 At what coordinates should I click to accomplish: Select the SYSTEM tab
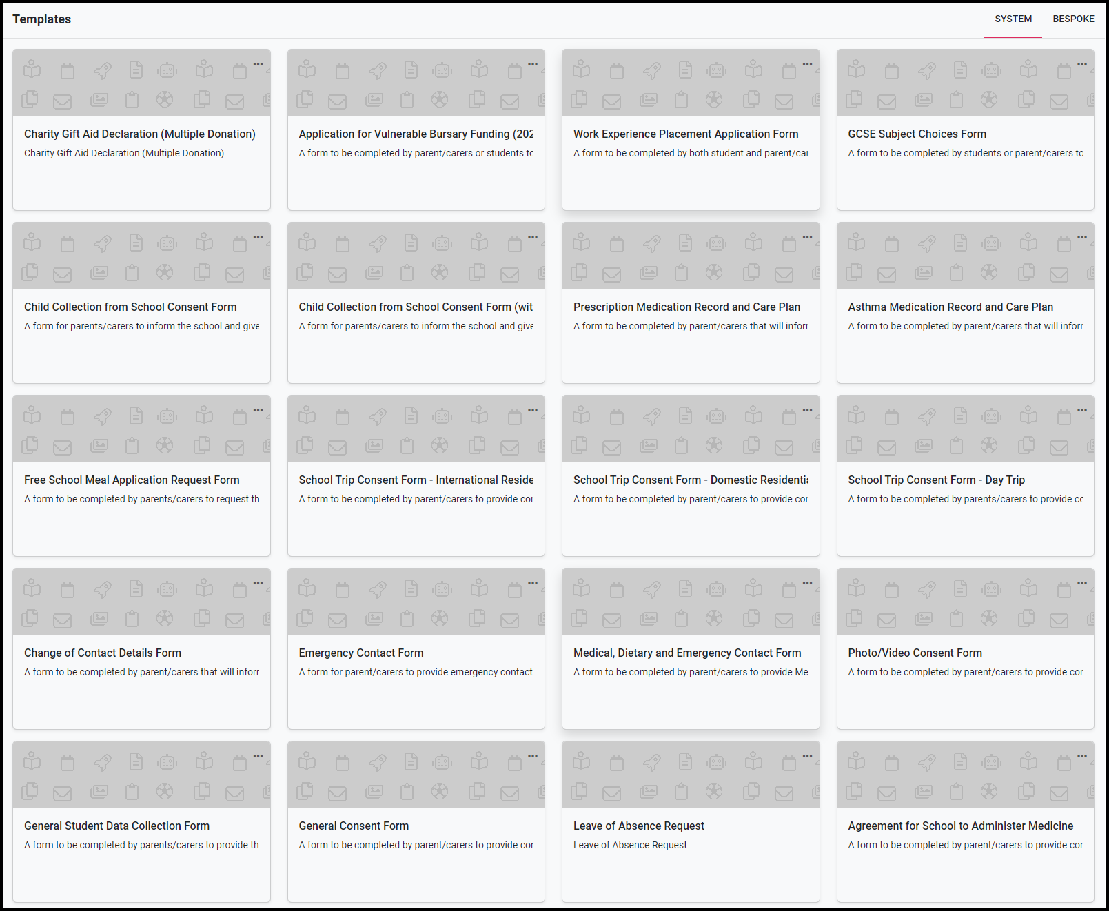1013,19
